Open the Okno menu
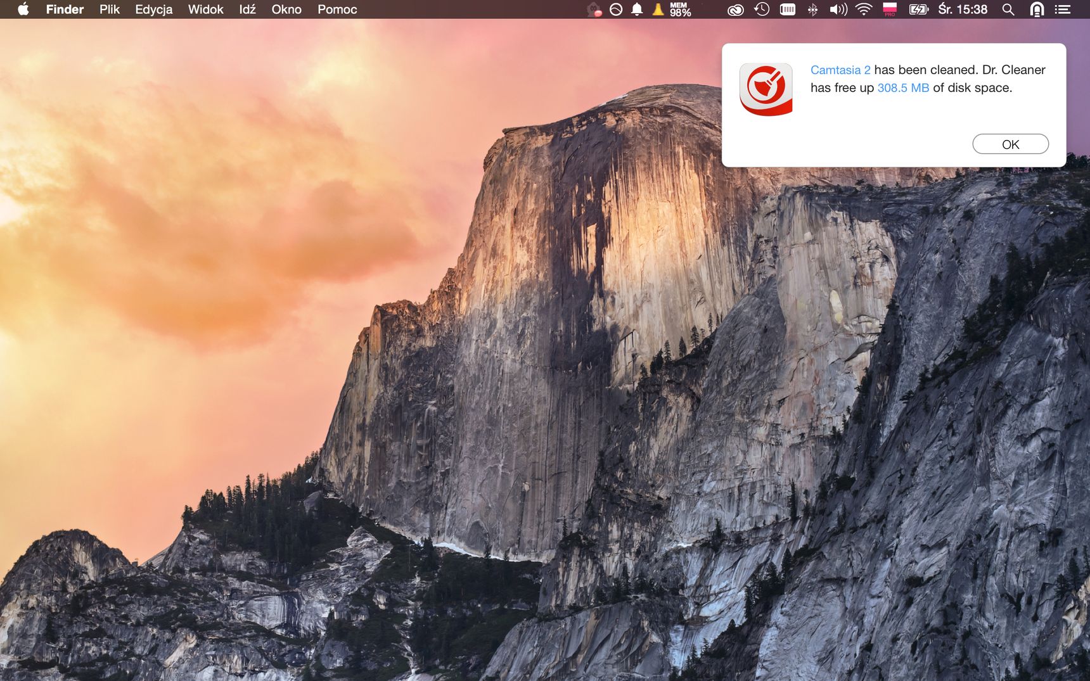1090x681 pixels. tap(286, 9)
